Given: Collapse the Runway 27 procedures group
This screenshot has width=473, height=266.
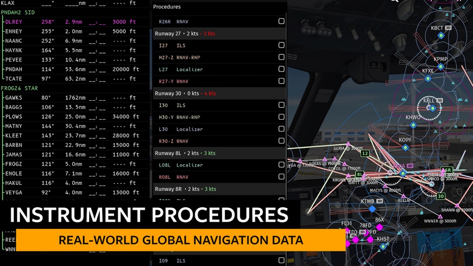Looking at the screenshot, I should tap(219, 33).
